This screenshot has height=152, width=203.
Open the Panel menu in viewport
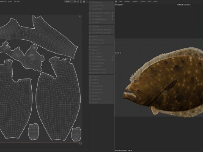click(155, 1)
